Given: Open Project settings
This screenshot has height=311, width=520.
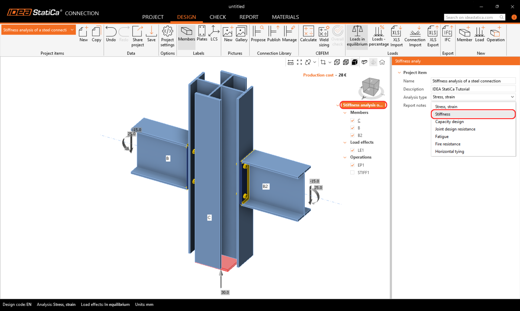Looking at the screenshot, I should point(167,37).
